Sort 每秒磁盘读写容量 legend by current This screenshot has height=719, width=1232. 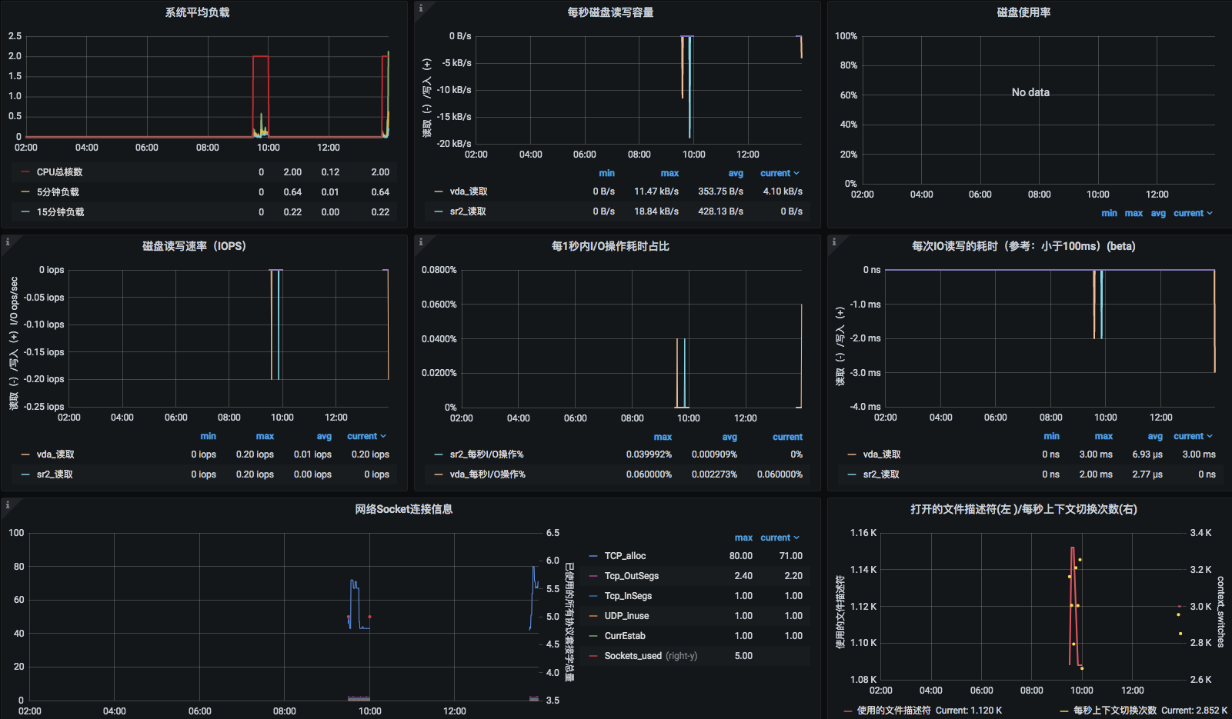pyautogui.click(x=780, y=174)
